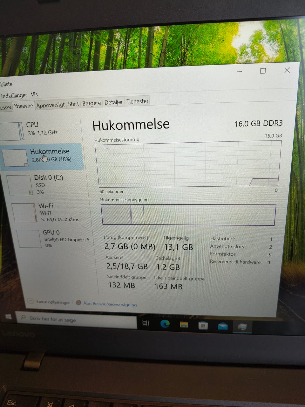Screen dimensions: 305x407
Task: Click the Hukommelsesforbrug usage graph
Action: point(188,164)
